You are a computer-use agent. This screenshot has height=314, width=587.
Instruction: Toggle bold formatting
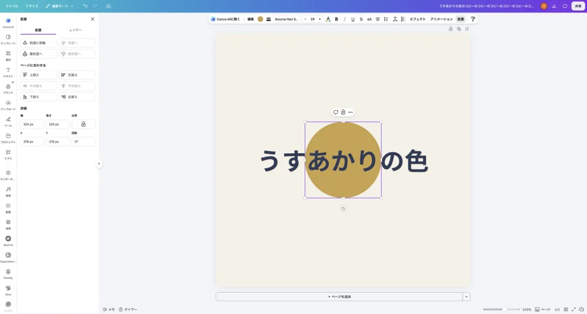[336, 19]
